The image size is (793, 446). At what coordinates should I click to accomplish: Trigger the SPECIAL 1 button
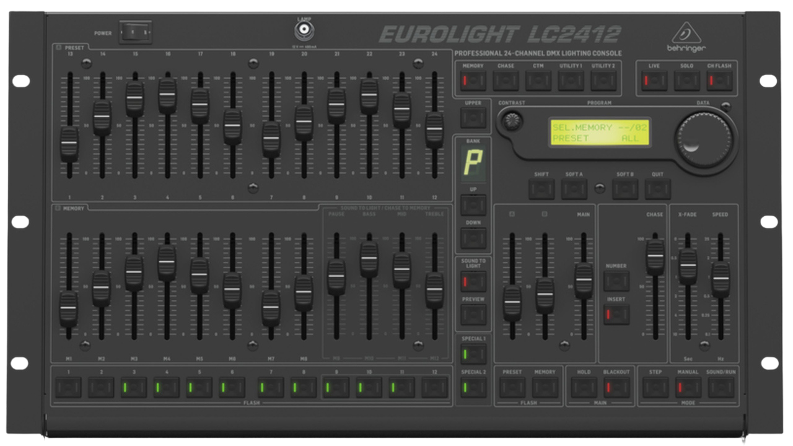pyautogui.click(x=473, y=354)
